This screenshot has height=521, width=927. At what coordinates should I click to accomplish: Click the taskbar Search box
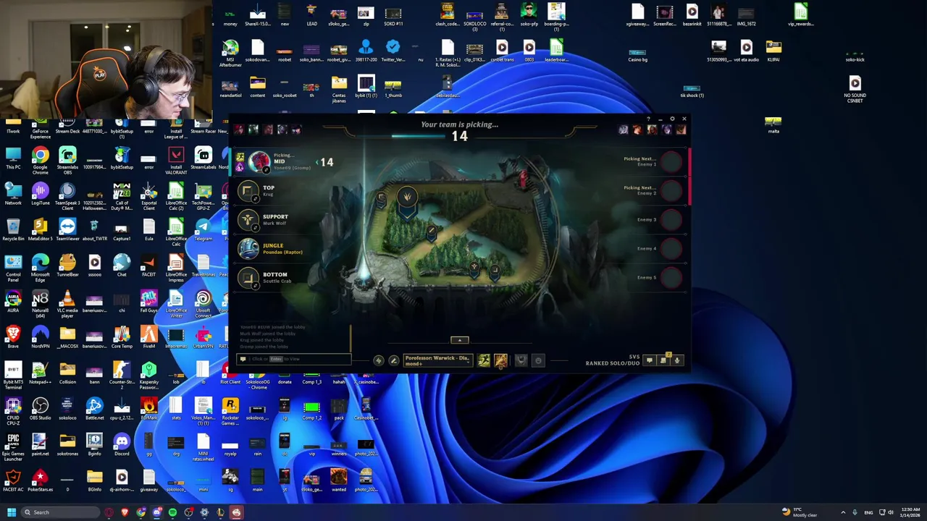point(60,512)
